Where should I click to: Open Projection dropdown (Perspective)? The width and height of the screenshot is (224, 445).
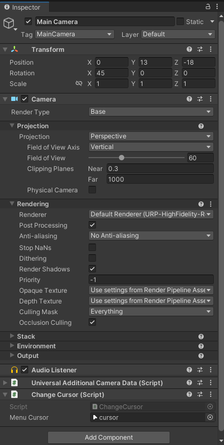(x=151, y=137)
